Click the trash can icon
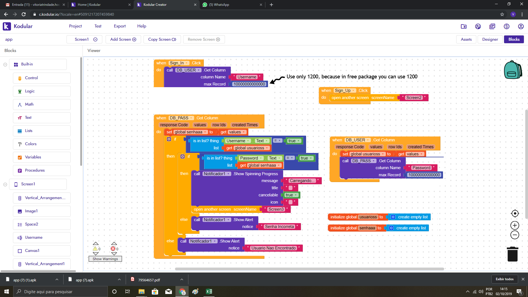The width and height of the screenshot is (528, 297). coord(512,254)
